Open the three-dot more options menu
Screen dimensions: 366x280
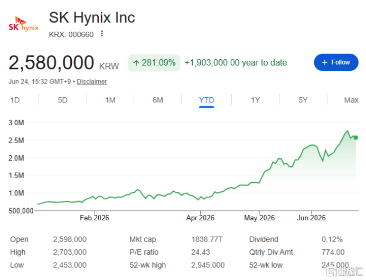(102, 34)
